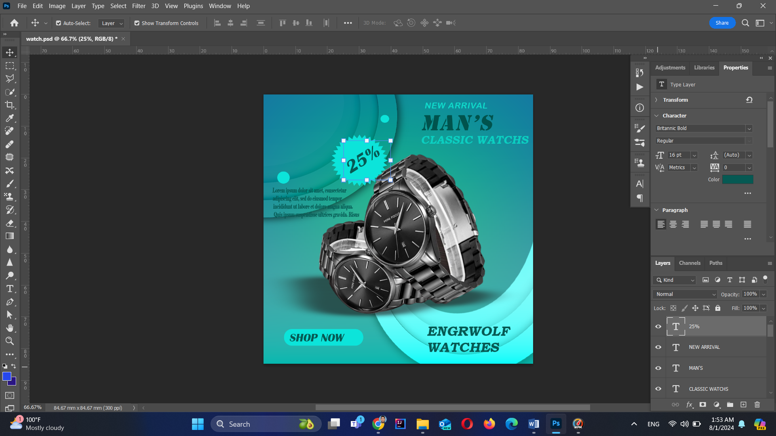Expand the Transform section

[656, 100]
